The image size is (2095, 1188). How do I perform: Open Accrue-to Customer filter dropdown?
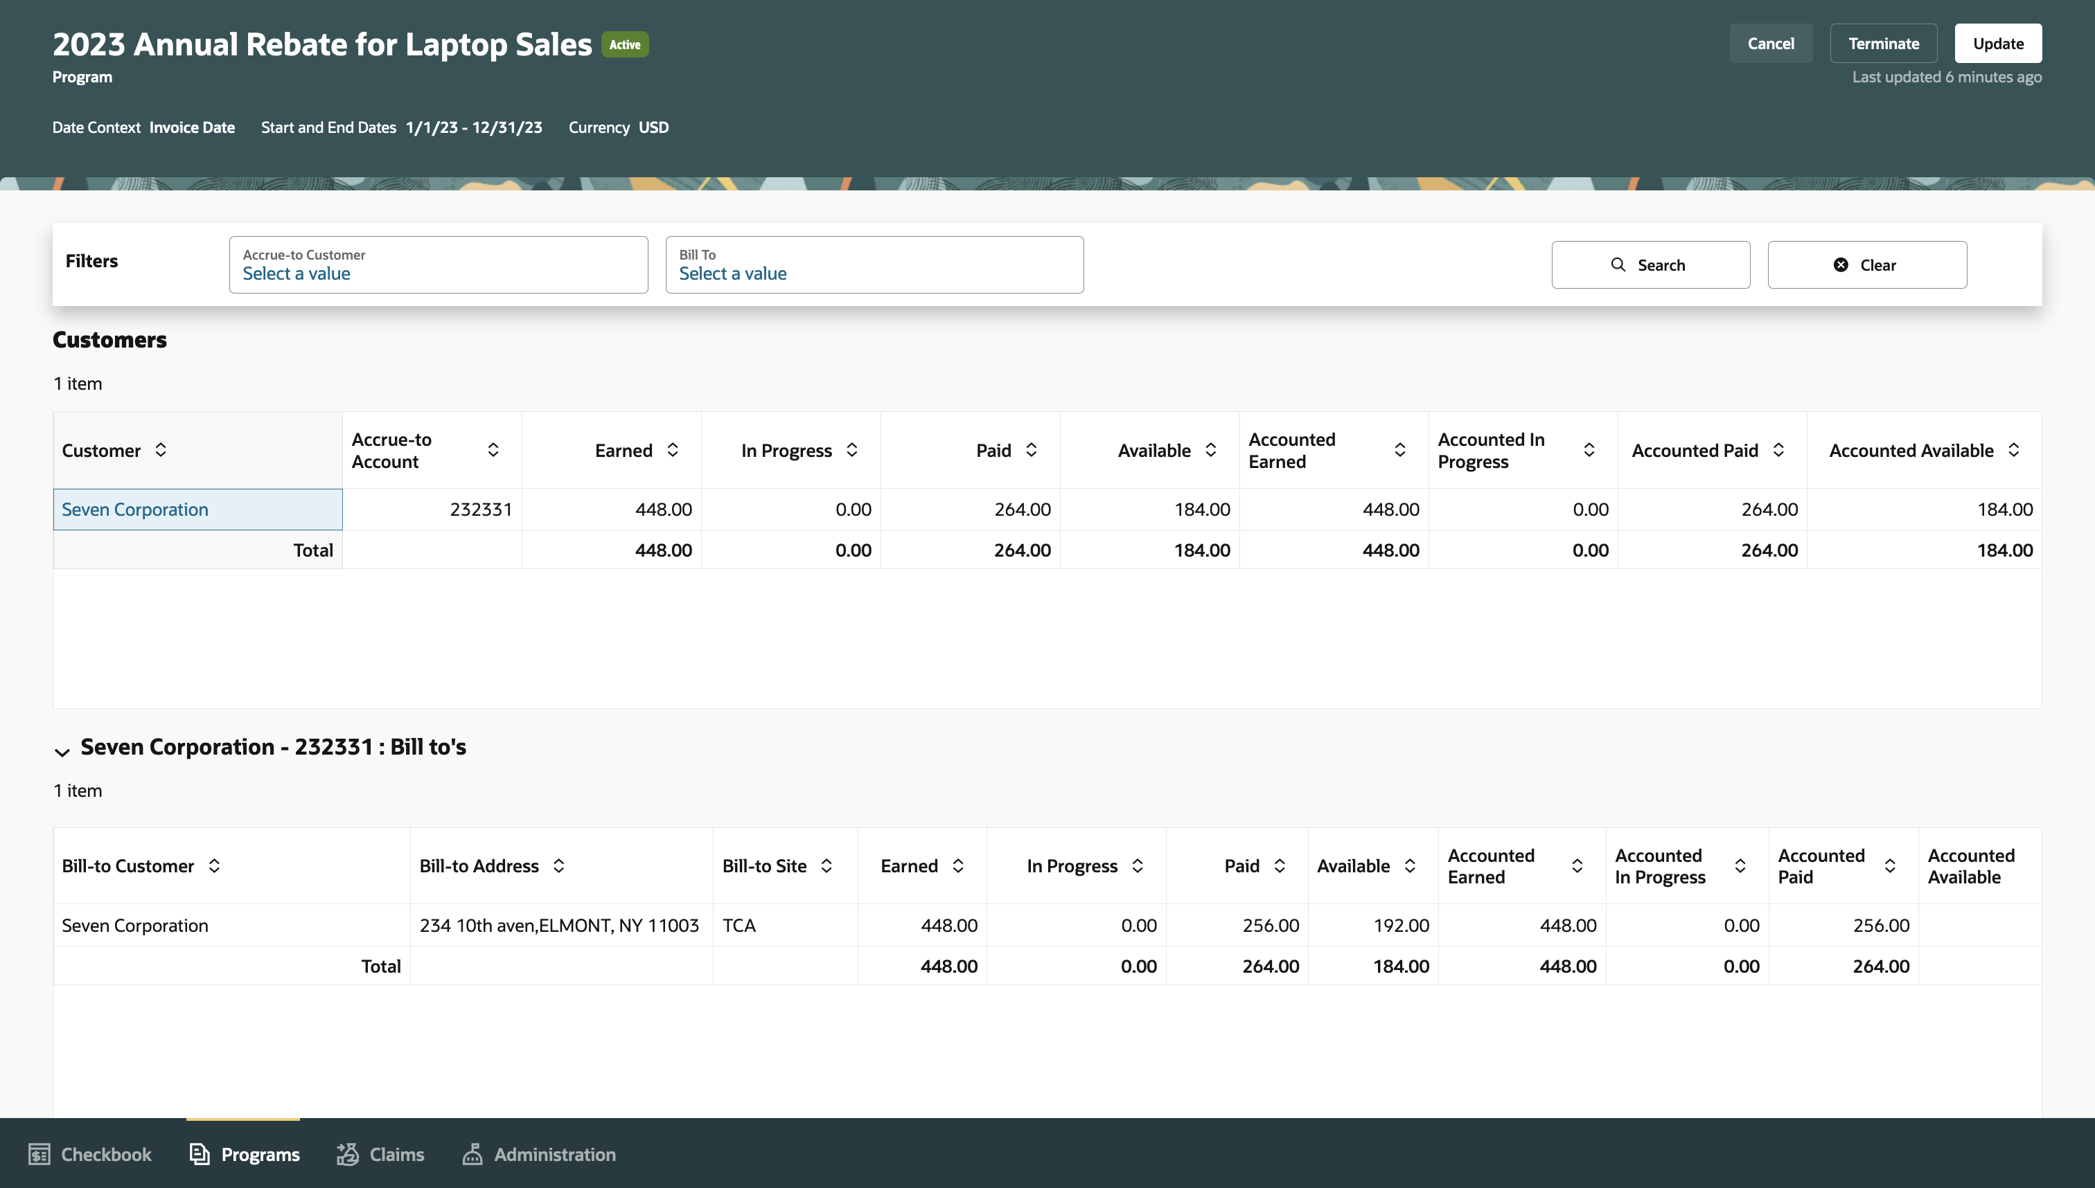coord(439,264)
